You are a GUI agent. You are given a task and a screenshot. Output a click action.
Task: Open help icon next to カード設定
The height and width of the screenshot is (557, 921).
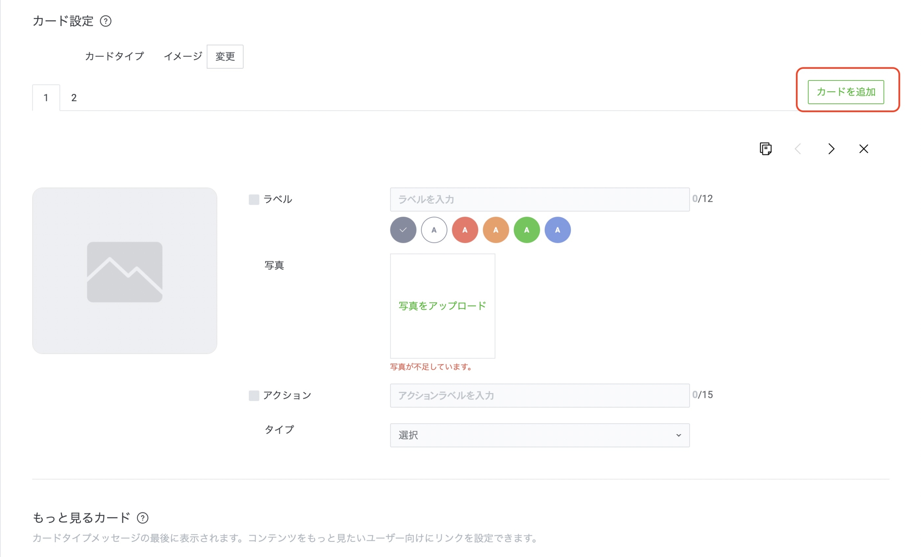coord(106,21)
